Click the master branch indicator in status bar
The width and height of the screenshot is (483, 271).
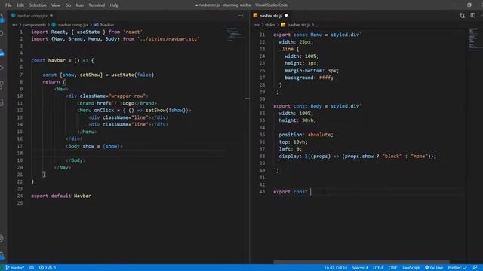pos(14,268)
